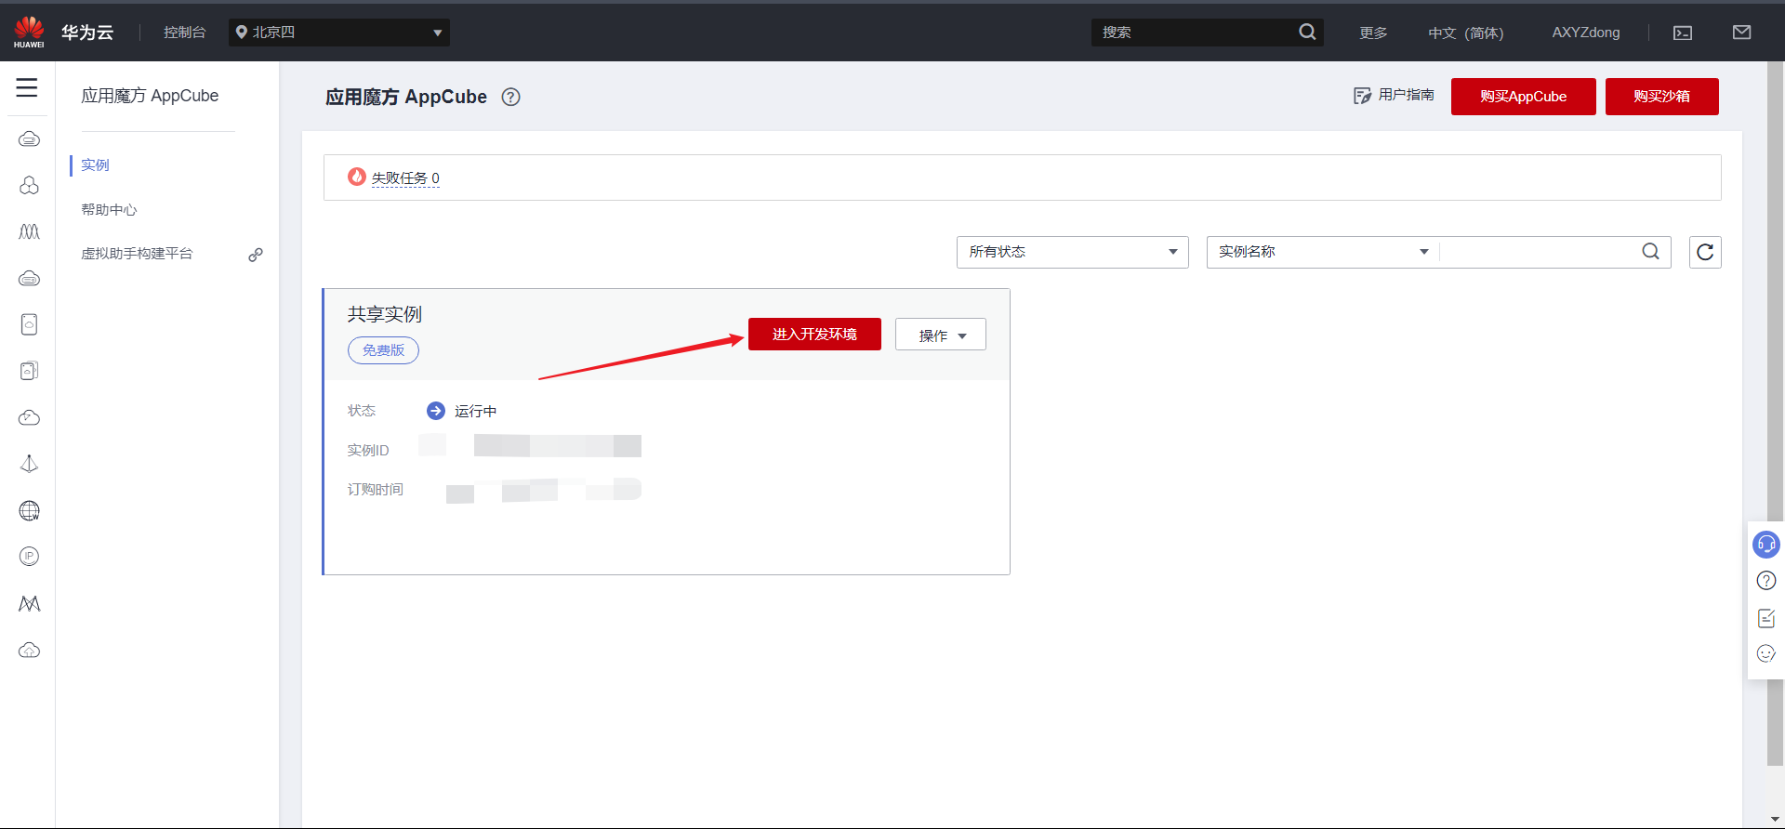
Task: Click the elastic IP sidebar icon
Action: pyautogui.click(x=29, y=557)
